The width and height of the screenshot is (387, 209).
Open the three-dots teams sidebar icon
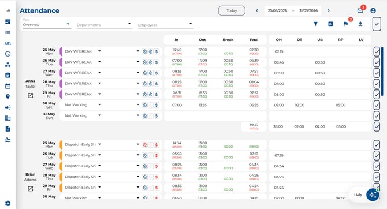(8, 65)
